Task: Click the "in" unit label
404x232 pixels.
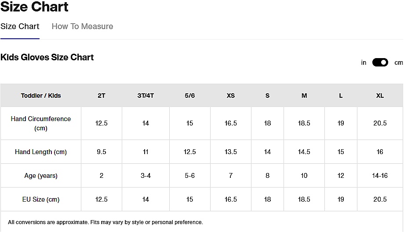Action: point(364,63)
